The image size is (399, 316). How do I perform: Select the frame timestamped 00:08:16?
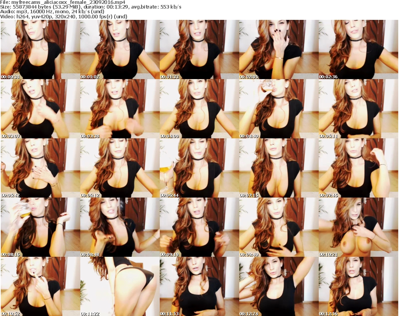pos(40,227)
